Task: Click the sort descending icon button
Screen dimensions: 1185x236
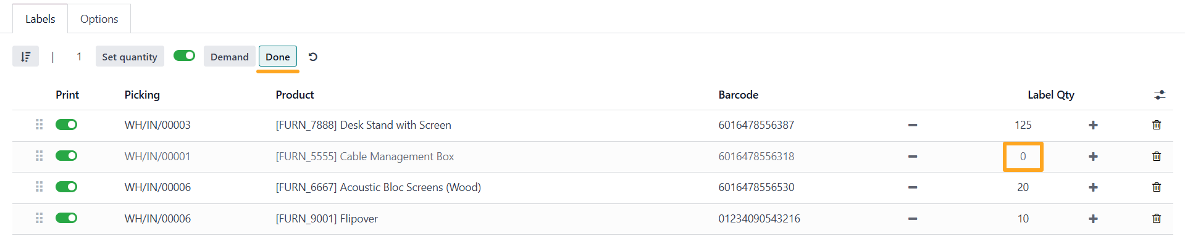Action: (25, 57)
